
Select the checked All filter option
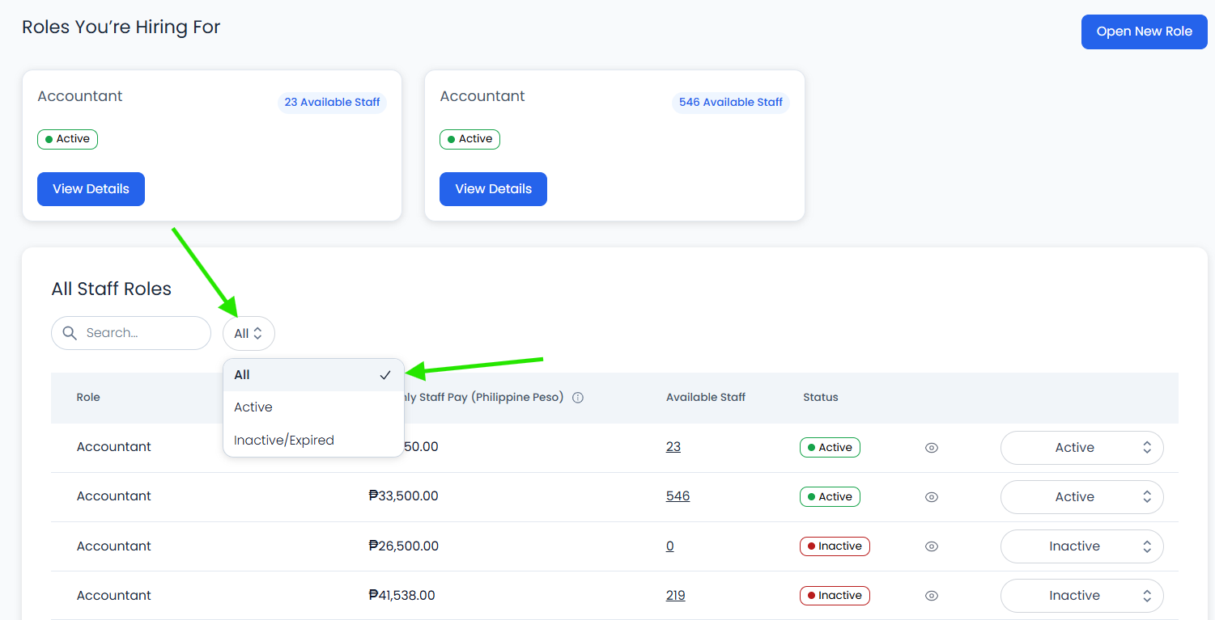pyautogui.click(x=312, y=375)
